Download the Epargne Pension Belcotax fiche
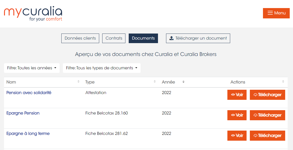 pos(268,115)
